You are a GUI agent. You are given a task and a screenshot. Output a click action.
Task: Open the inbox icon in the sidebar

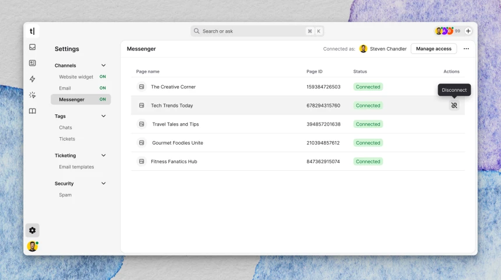pos(32,47)
